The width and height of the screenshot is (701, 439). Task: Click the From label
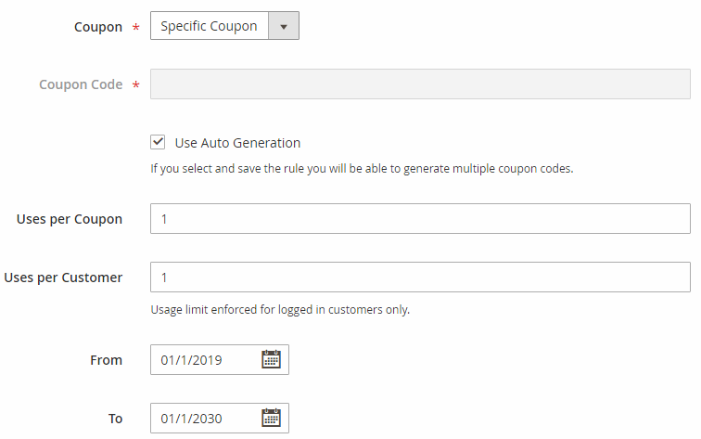[x=106, y=360]
